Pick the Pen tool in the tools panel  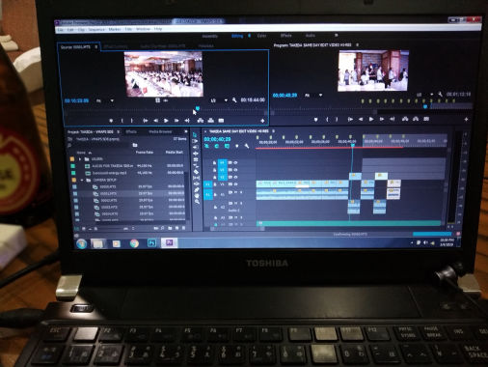197,190
